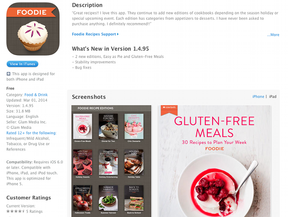
Task: Select the Holiday Entertaining snowman cover
Action: tap(108, 162)
